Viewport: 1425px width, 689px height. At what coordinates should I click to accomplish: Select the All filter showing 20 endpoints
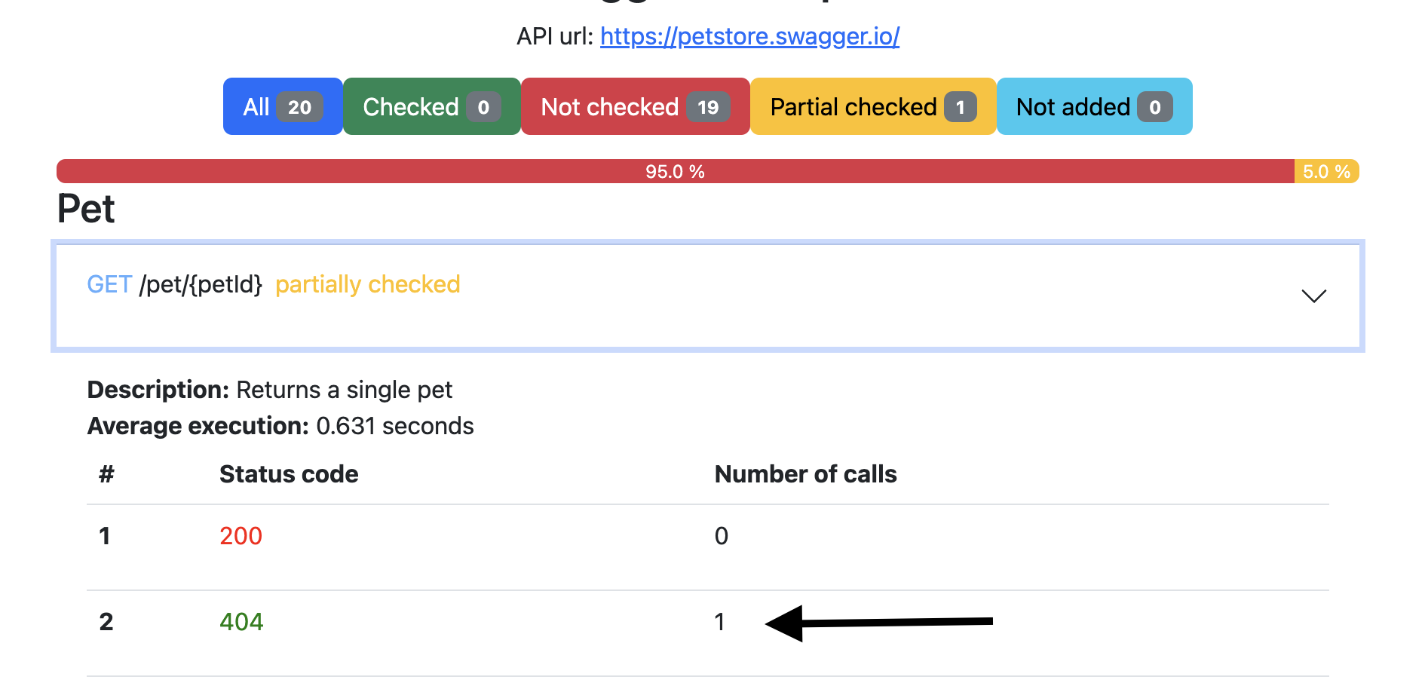282,106
